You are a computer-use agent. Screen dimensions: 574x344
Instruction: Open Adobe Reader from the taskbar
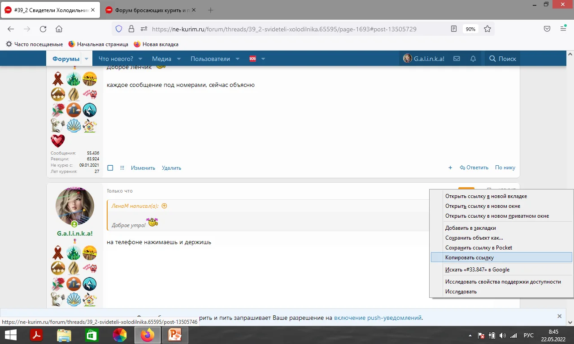pos(36,335)
